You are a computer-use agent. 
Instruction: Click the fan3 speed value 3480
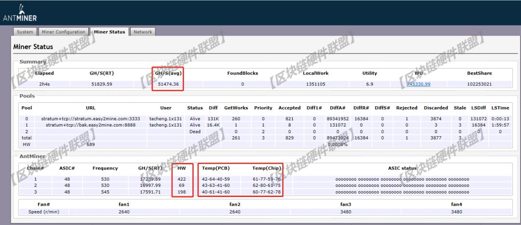[x=346, y=211]
